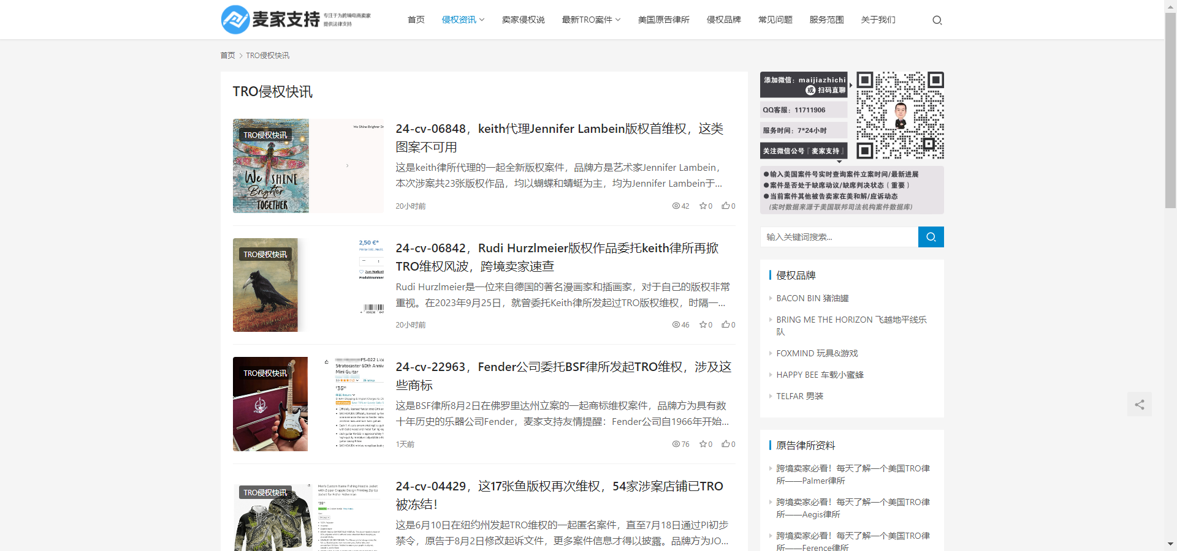Click the view count of the 24-cv-22963 article
Screen dimensions: 1177x551
(x=681, y=444)
